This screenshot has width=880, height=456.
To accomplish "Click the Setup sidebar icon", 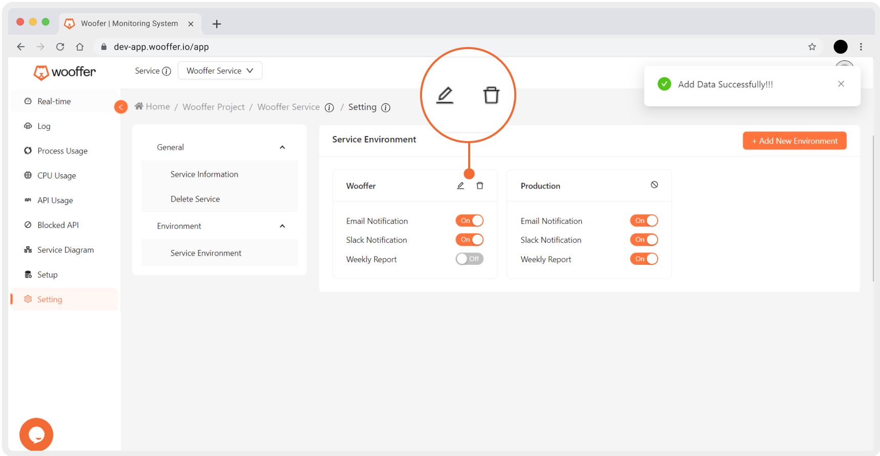I will click(x=28, y=275).
